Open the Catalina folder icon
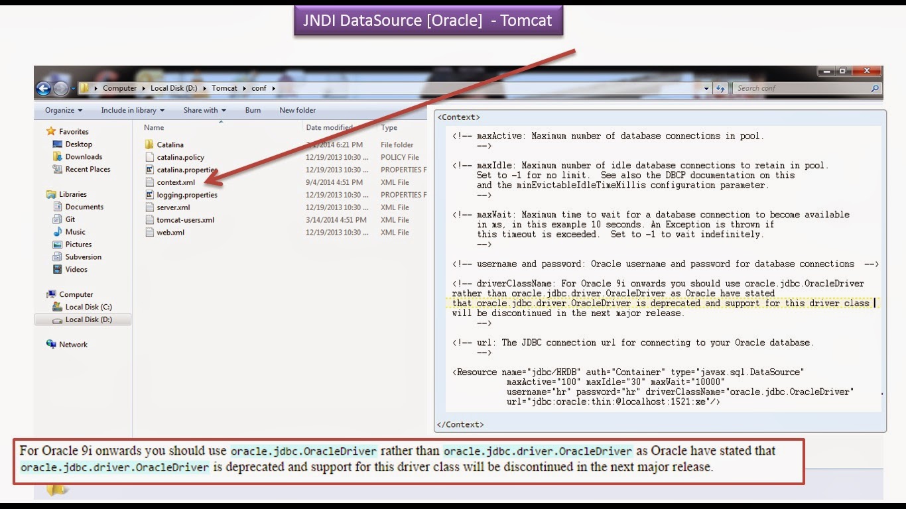 149,144
